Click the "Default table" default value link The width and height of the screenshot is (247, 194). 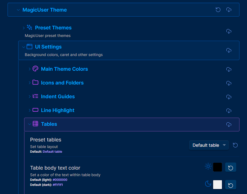tap(52, 151)
